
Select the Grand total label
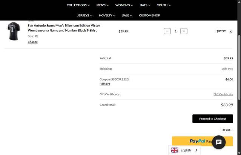pyautogui.click(x=107, y=105)
